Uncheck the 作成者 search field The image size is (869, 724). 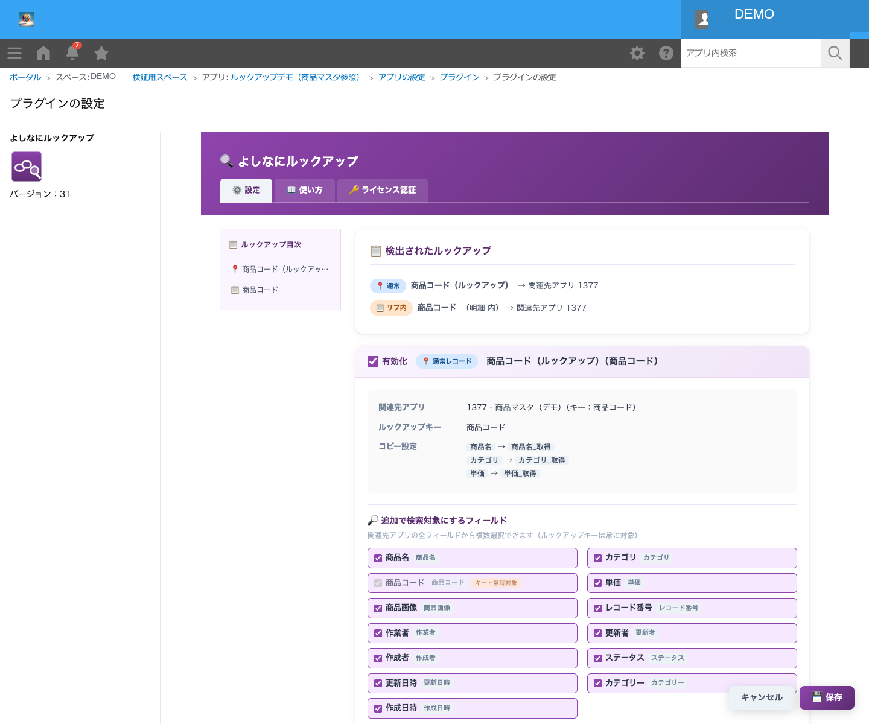click(378, 658)
